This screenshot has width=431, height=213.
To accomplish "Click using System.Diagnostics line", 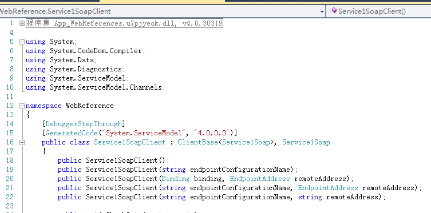I will (x=76, y=69).
